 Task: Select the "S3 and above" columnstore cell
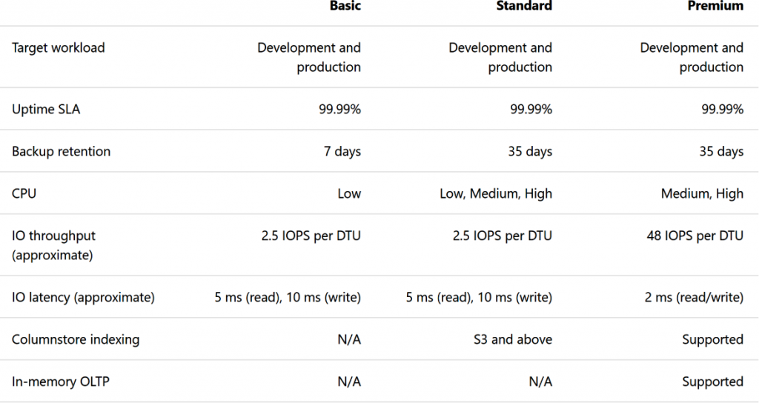coord(513,339)
